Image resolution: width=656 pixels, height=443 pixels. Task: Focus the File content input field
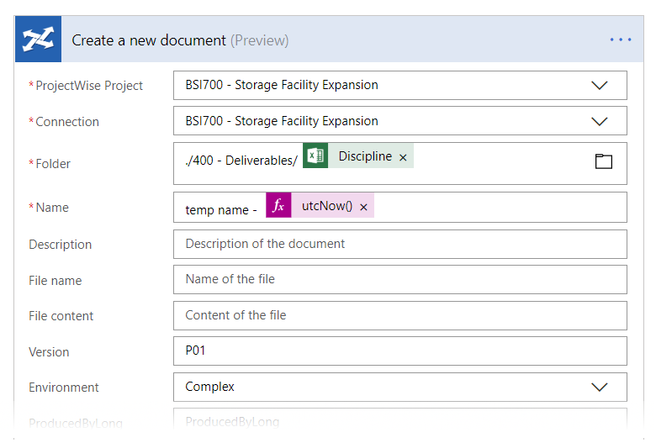[x=400, y=315]
